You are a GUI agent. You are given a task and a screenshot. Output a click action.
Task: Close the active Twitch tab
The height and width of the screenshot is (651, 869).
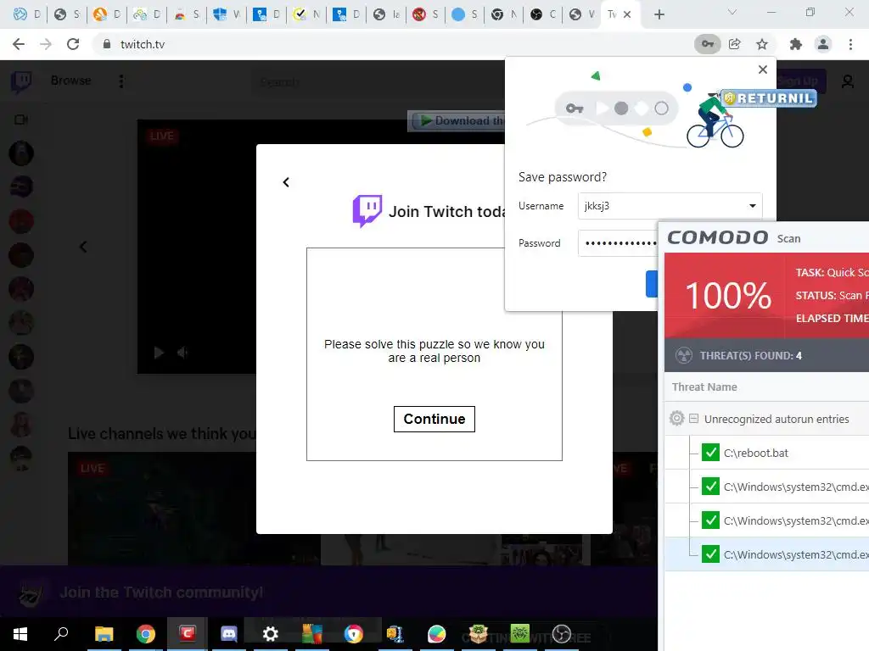(x=627, y=14)
